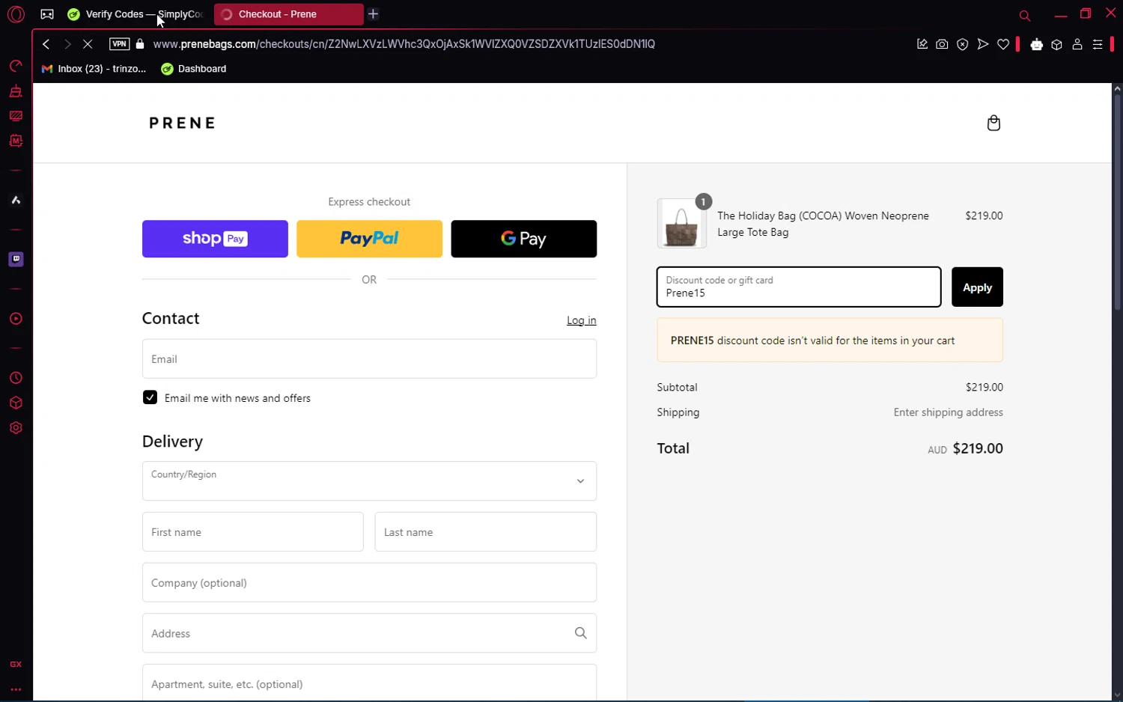Open sidebar extensions cube icon
This screenshot has height=702, width=1123.
(16, 403)
